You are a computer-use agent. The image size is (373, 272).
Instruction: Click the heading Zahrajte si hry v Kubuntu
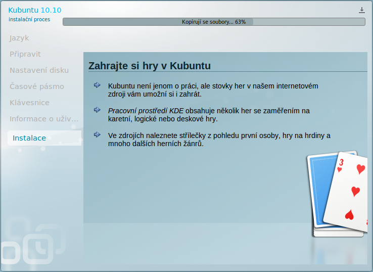coord(150,66)
